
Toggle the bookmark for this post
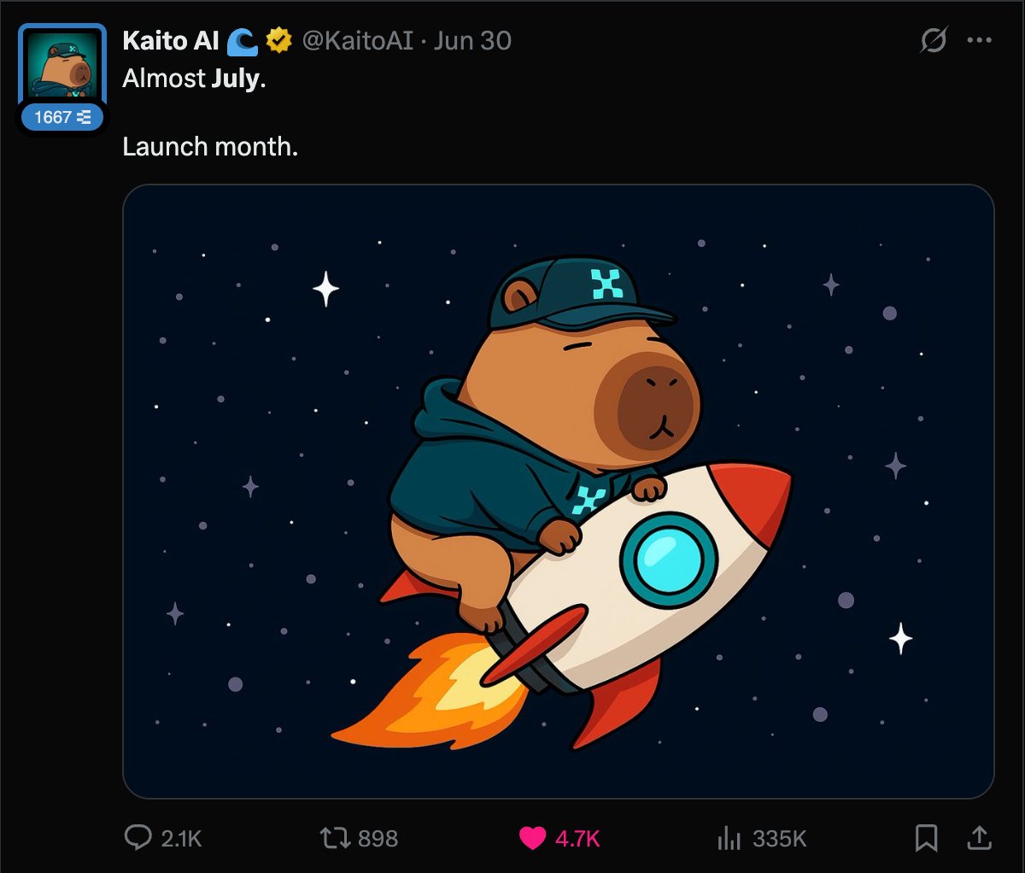[x=926, y=838]
